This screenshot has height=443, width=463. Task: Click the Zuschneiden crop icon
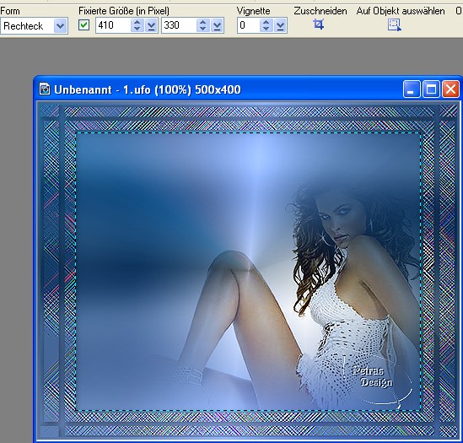tap(318, 24)
